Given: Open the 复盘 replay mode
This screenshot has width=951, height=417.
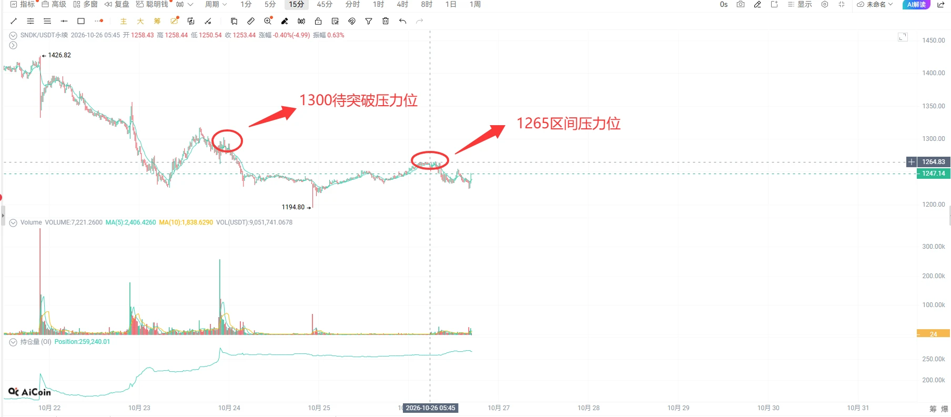Looking at the screenshot, I should (116, 4).
